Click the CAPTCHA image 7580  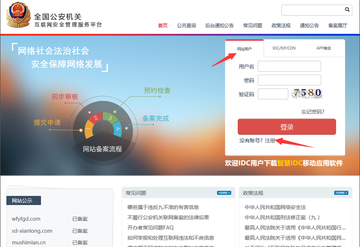307,93
